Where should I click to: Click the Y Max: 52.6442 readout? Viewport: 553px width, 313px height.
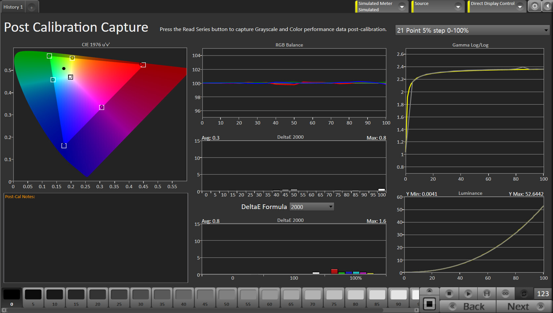pyautogui.click(x=526, y=194)
